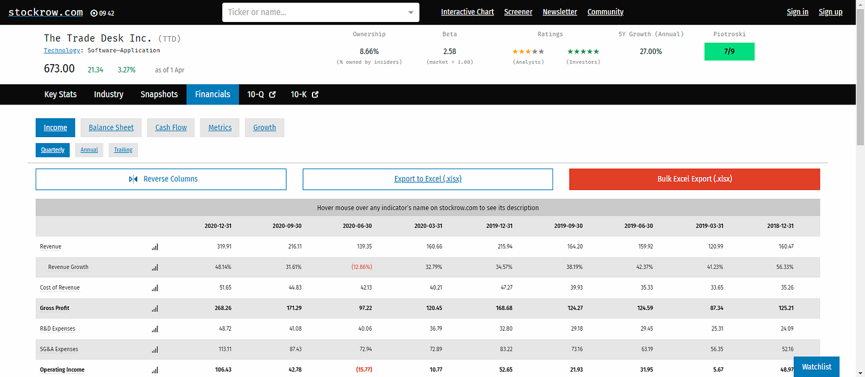The height and width of the screenshot is (377, 865).
Task: Switch to the Metrics tab
Action: [220, 128]
